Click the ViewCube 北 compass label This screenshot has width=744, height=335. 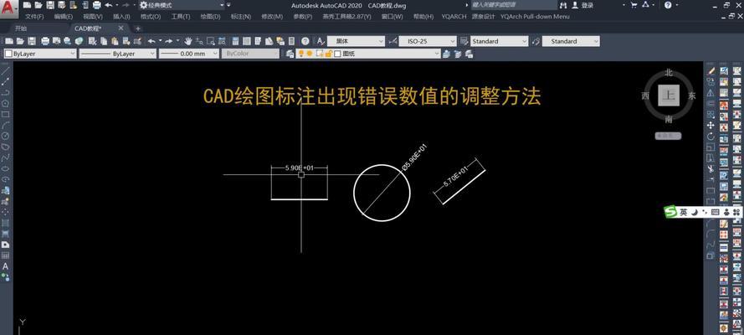[669, 73]
